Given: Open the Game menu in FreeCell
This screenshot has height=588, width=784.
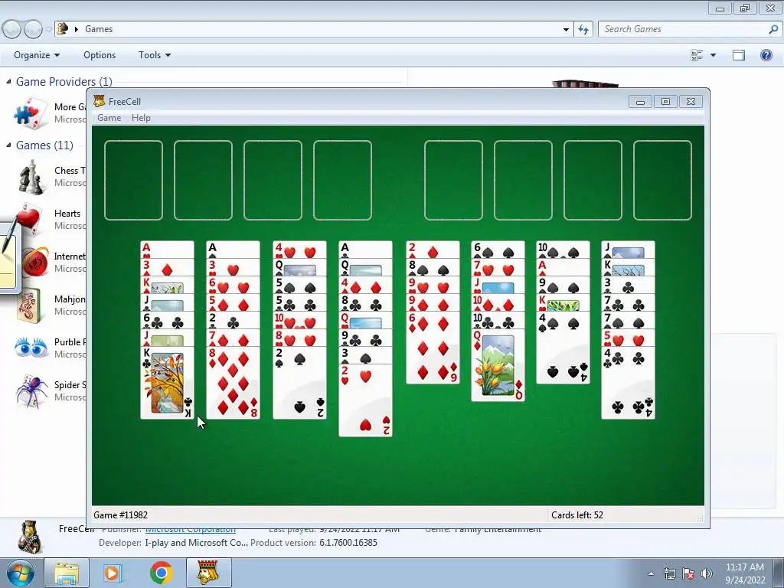Looking at the screenshot, I should (x=109, y=117).
